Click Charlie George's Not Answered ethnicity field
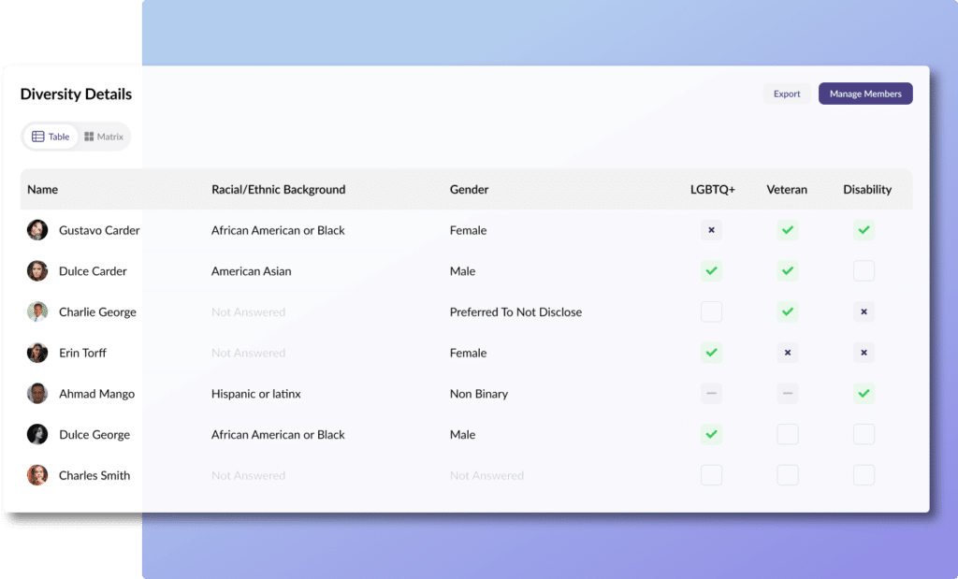The width and height of the screenshot is (958, 579). click(248, 312)
